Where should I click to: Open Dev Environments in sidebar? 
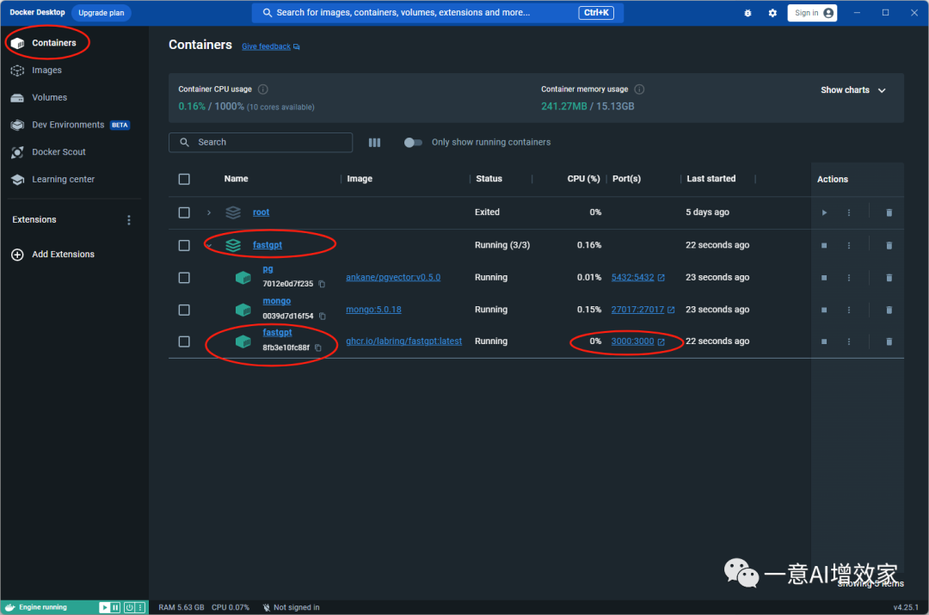(x=70, y=125)
